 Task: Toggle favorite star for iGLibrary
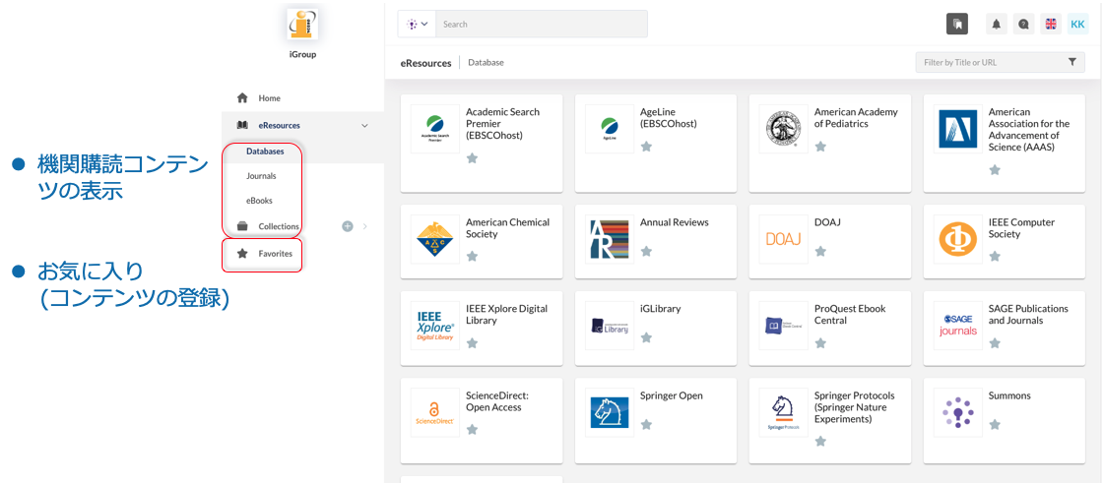646,337
